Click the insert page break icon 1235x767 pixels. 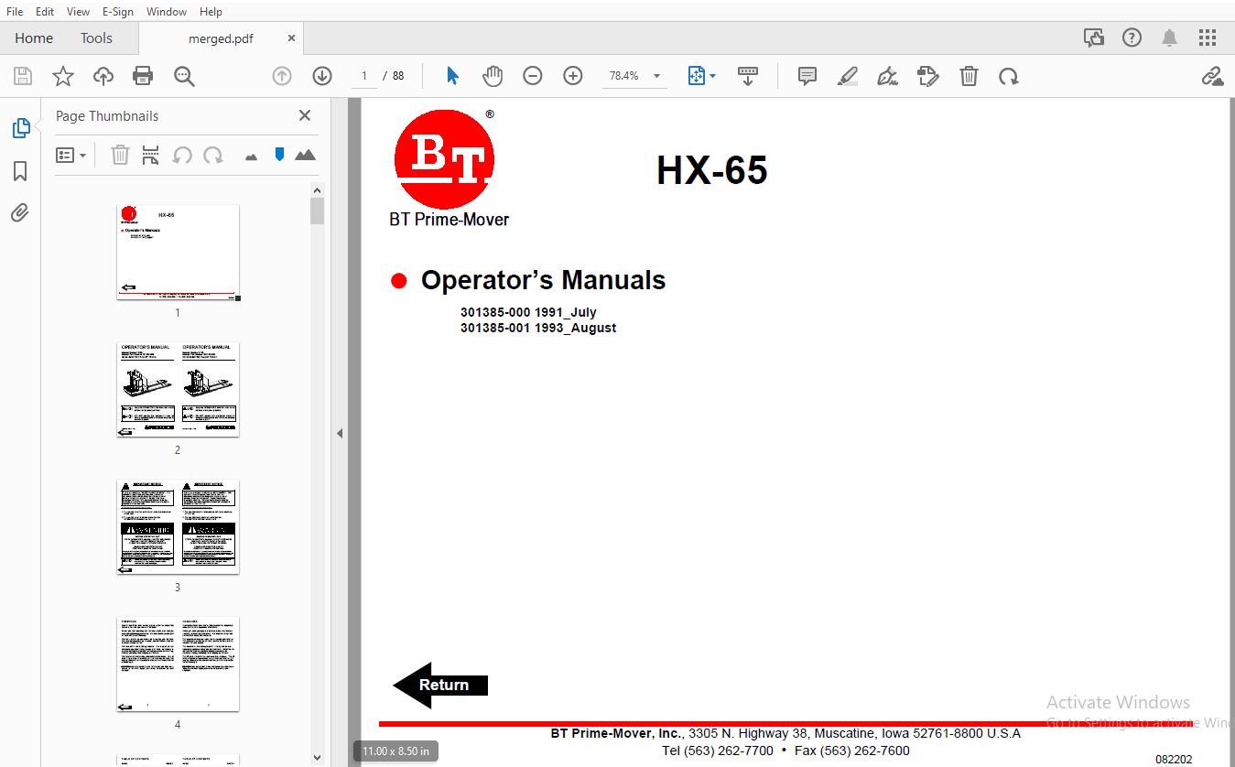tap(150, 155)
